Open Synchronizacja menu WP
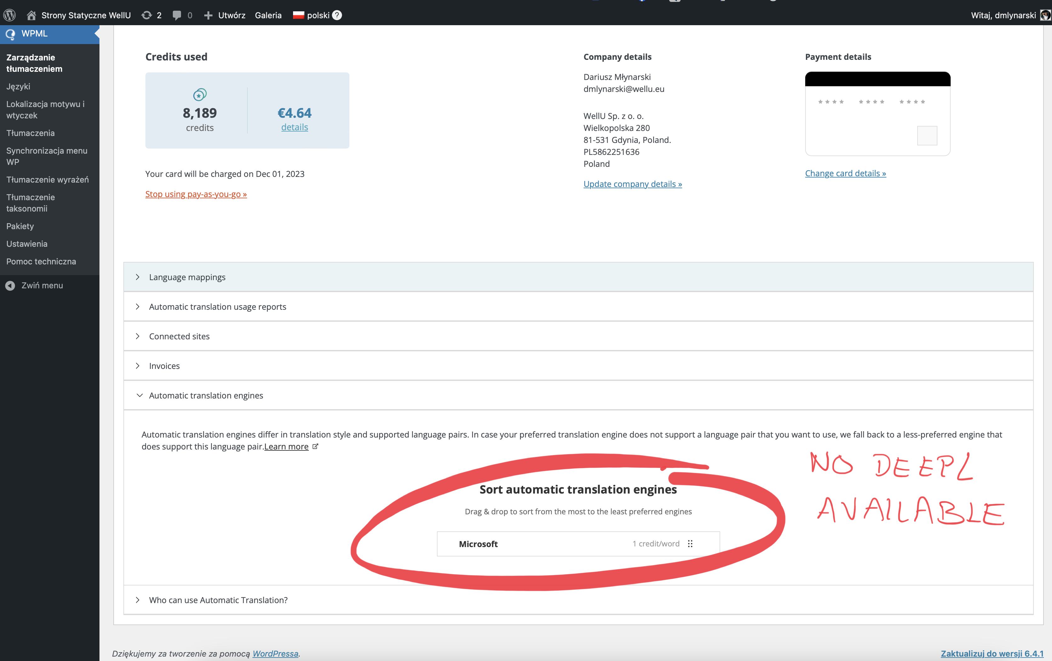The image size is (1052, 661). [x=47, y=156]
